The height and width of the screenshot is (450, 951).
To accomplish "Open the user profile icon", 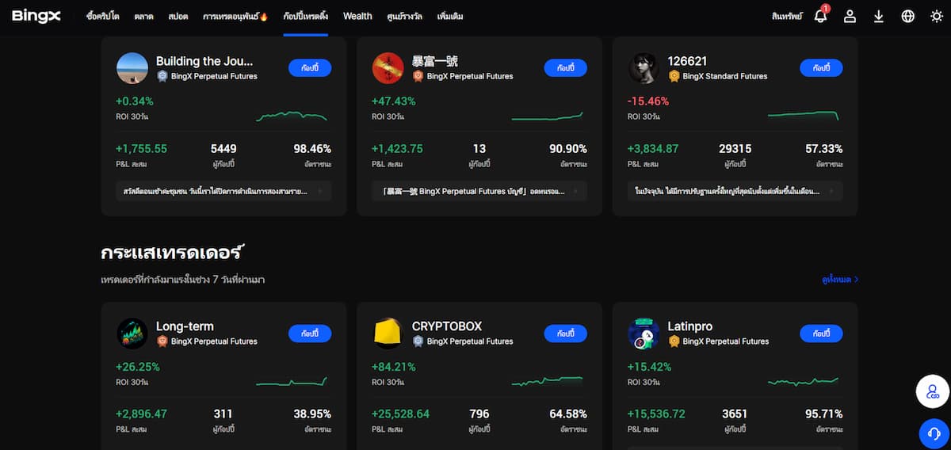I will point(850,16).
